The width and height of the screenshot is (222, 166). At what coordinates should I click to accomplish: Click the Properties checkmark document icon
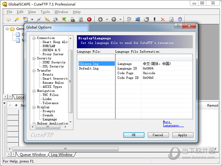[x=171, y=19]
